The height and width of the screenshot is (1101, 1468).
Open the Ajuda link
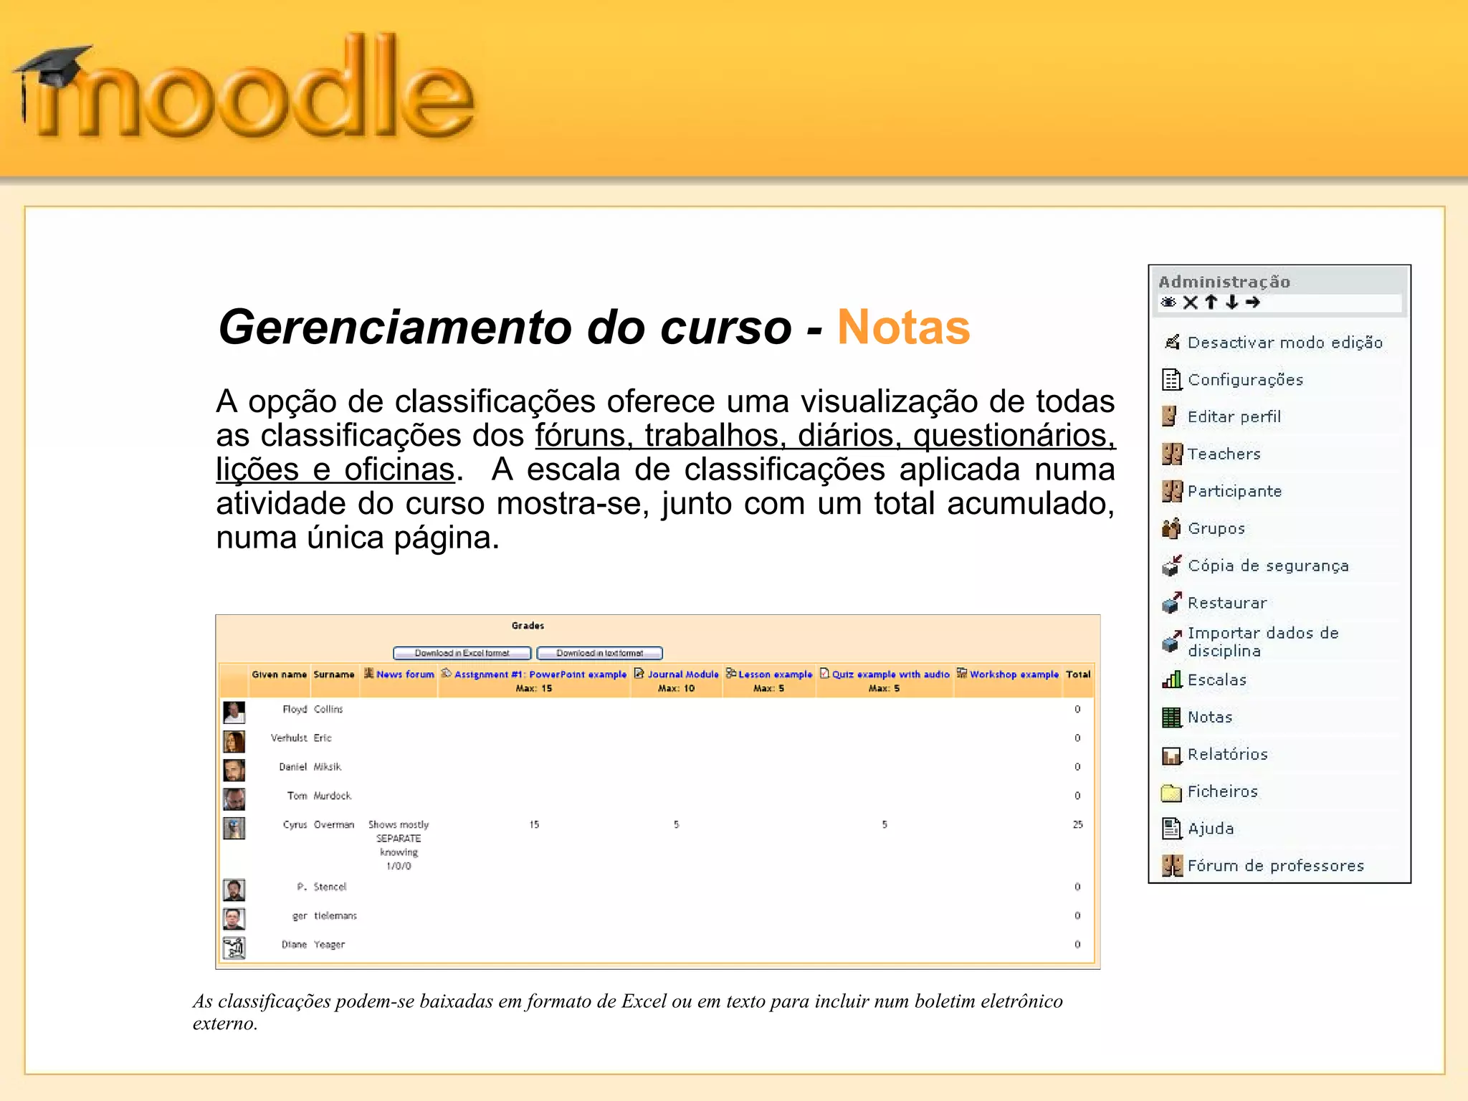pyautogui.click(x=1211, y=829)
